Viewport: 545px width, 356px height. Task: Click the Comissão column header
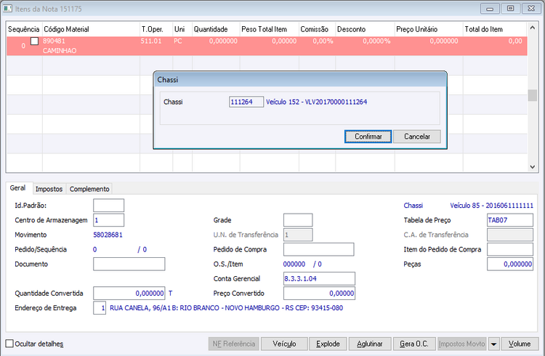coord(317,29)
